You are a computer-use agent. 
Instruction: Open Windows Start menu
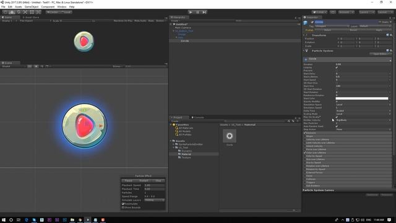[4, 220]
